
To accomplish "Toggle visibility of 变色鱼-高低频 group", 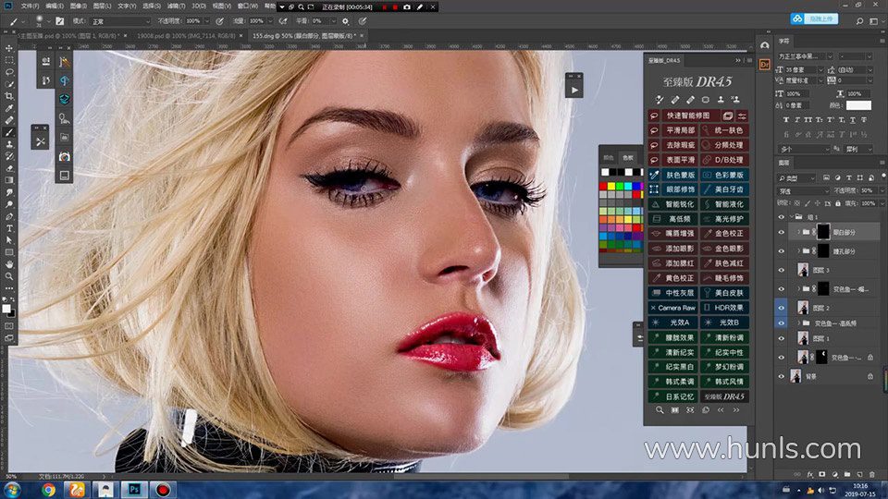I will point(782,323).
